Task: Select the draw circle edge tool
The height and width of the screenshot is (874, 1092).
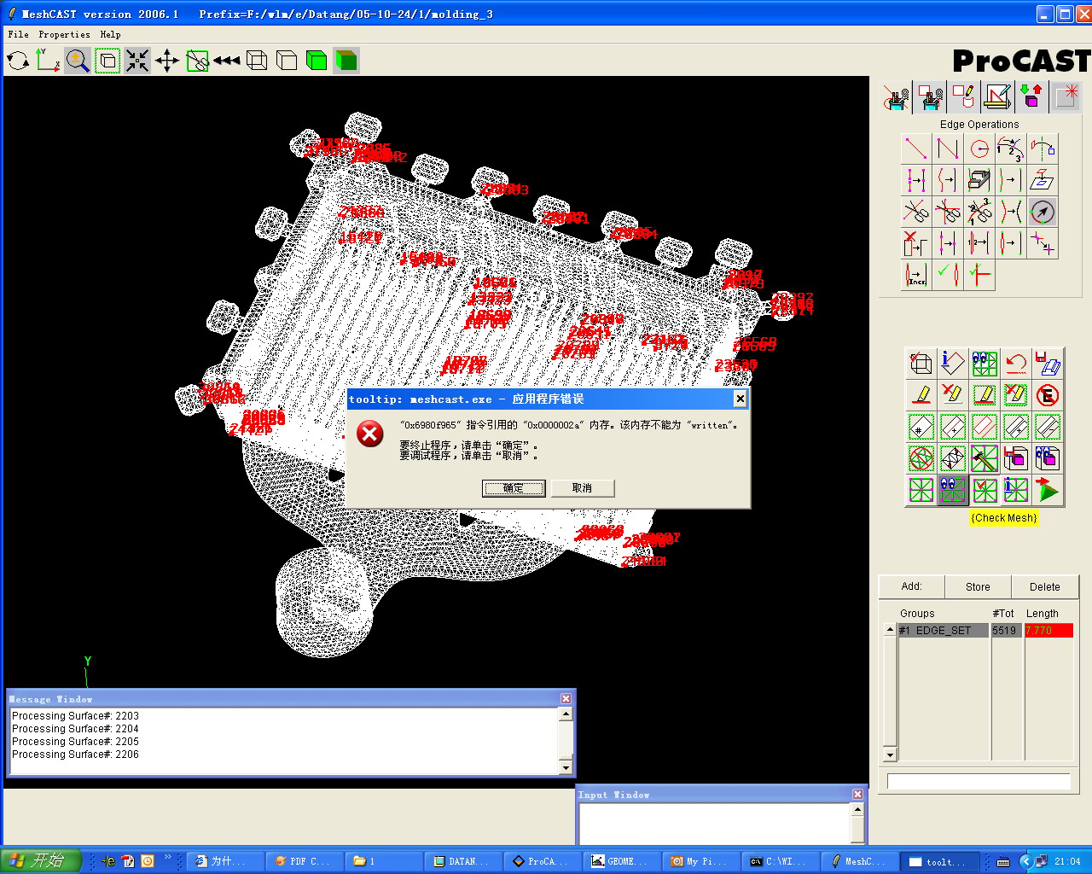Action: pyautogui.click(x=979, y=149)
